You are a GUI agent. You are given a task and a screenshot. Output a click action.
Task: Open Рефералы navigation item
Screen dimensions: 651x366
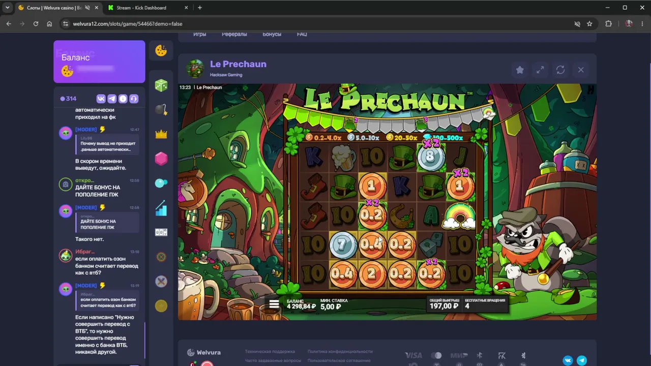pos(234,34)
